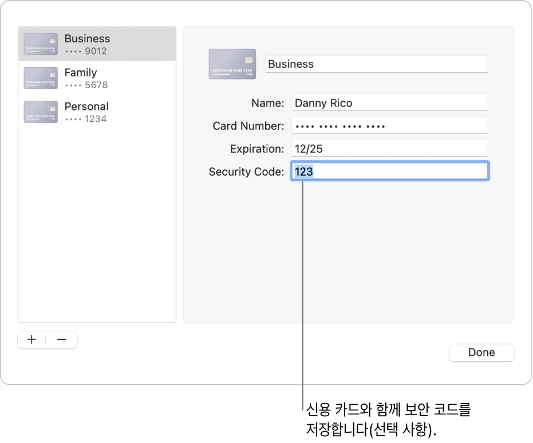
Task: Click the Security Code field showing 123
Action: tap(389, 171)
